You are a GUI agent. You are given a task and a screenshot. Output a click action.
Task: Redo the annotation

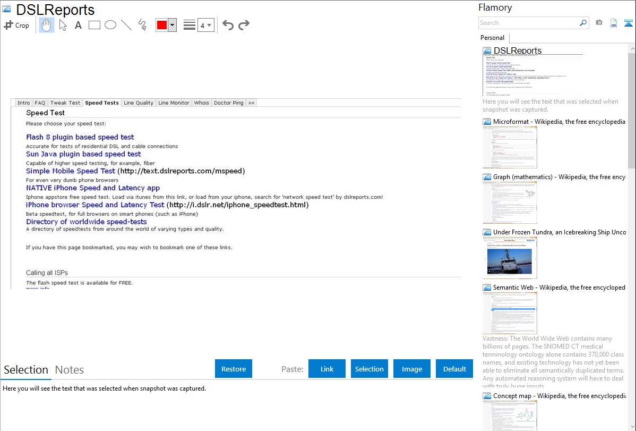coord(244,25)
